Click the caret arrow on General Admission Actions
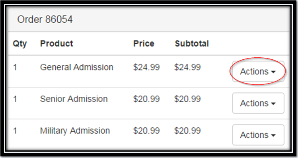Viewport: 298px width, 158px height. (x=273, y=72)
